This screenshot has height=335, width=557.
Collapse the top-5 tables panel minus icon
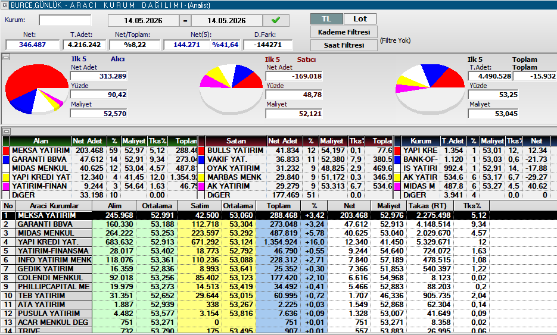pyautogui.click(x=6, y=131)
